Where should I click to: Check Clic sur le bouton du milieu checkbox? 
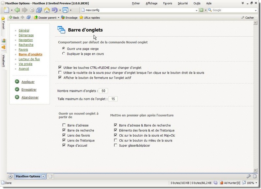115,140
